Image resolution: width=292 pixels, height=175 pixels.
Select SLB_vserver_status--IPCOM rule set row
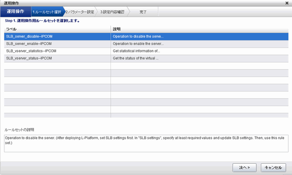point(146,58)
